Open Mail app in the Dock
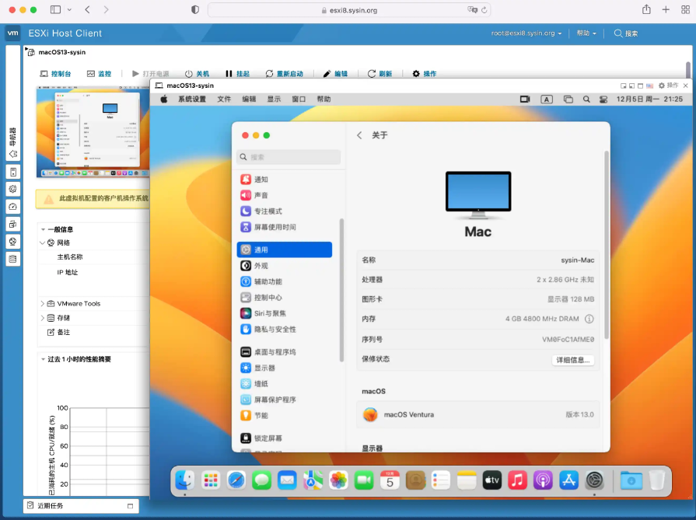 pyautogui.click(x=287, y=480)
